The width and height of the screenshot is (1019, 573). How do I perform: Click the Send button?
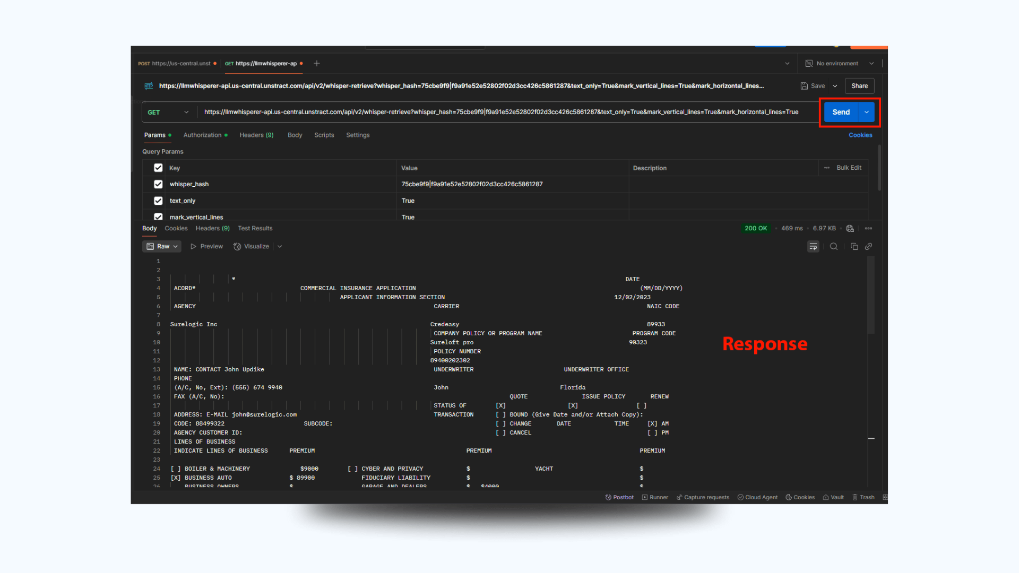841,112
